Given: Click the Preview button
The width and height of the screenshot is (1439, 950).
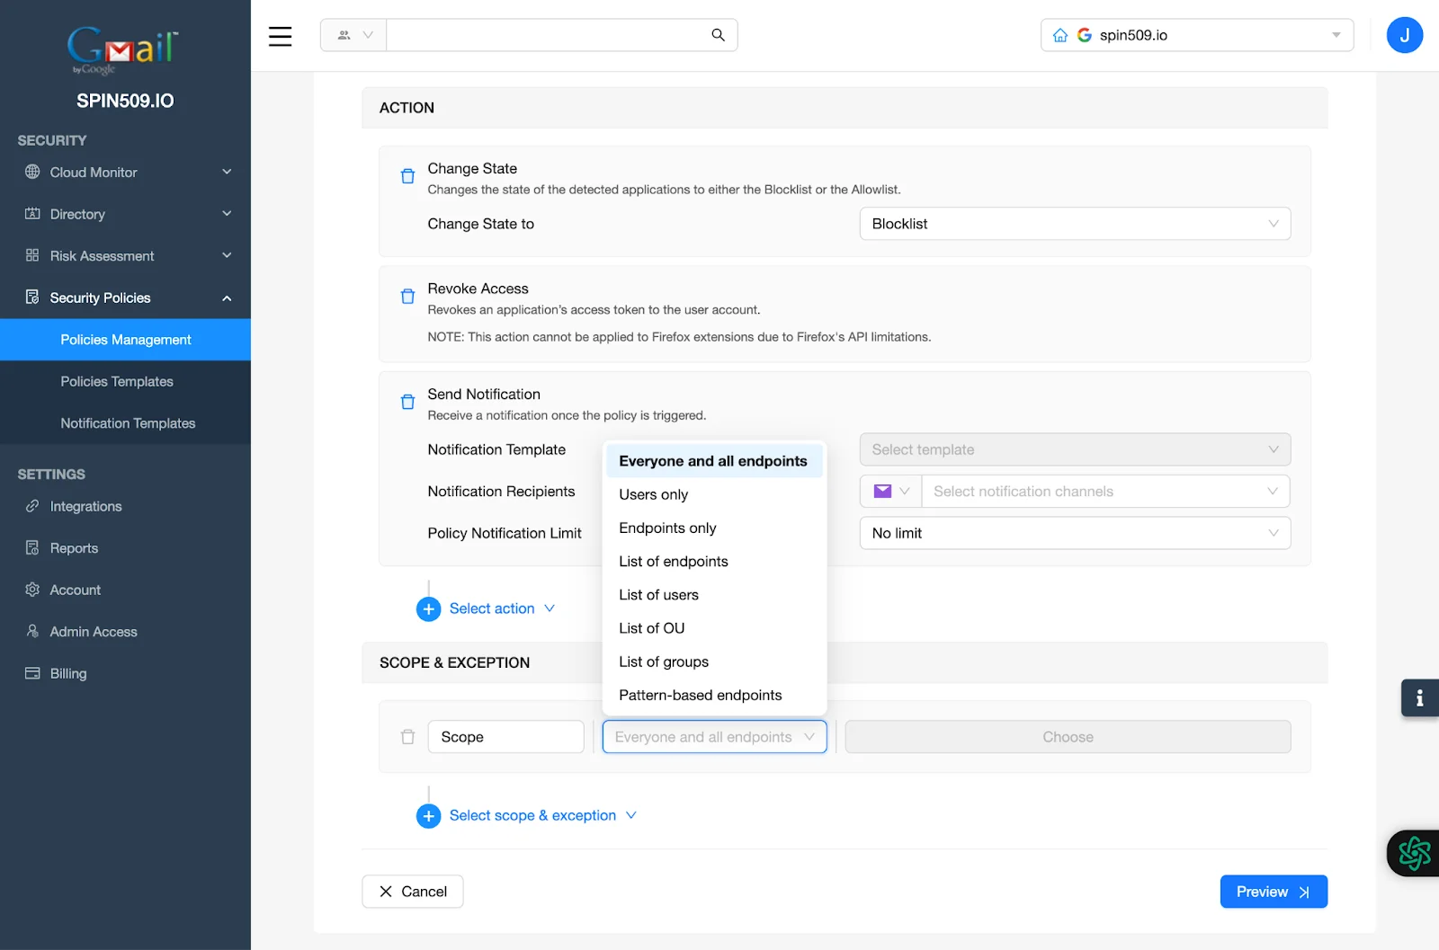Looking at the screenshot, I should pyautogui.click(x=1273, y=891).
